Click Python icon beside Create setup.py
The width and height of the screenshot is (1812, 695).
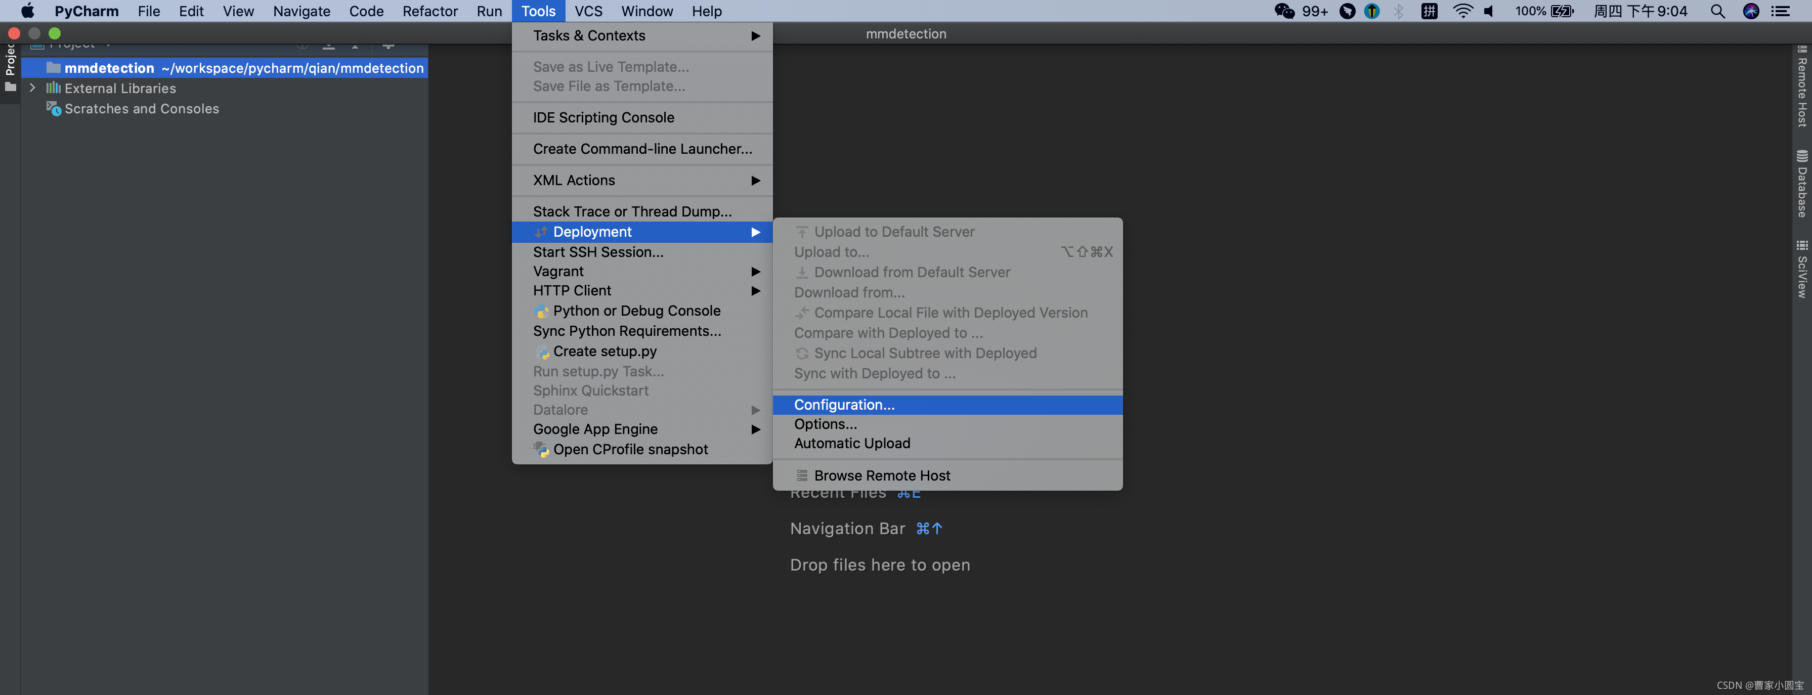(542, 352)
